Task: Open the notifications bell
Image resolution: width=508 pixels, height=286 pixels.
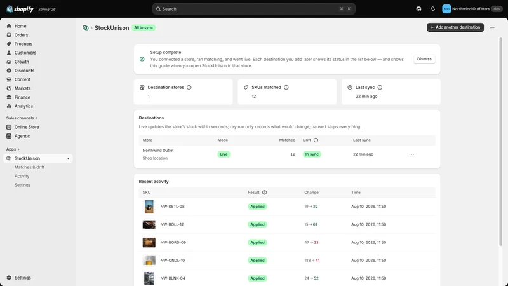Action: pyautogui.click(x=432, y=9)
